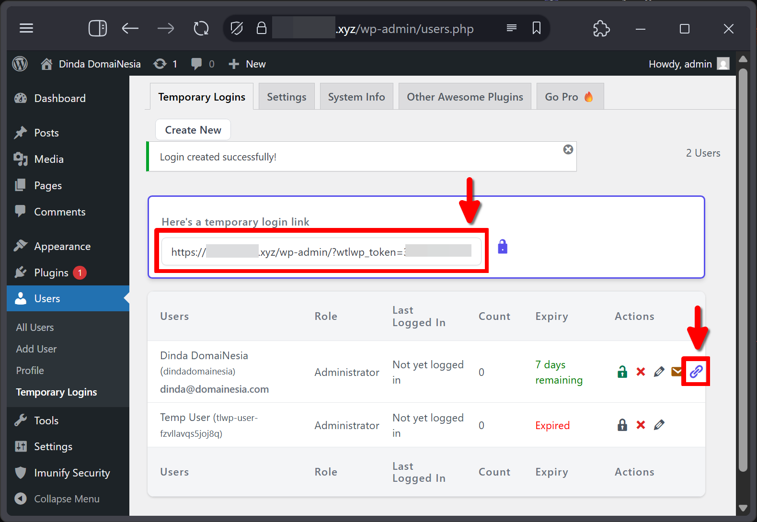Open Appearance in sidebar
This screenshot has height=522, width=757.
(68, 246)
